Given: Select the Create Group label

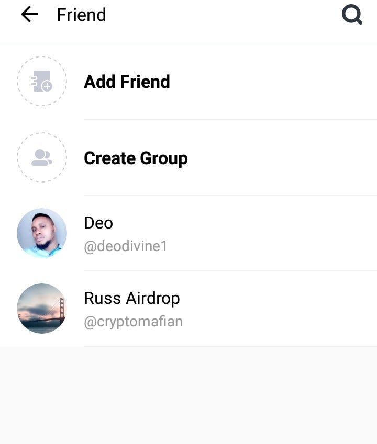Looking at the screenshot, I should 136,158.
